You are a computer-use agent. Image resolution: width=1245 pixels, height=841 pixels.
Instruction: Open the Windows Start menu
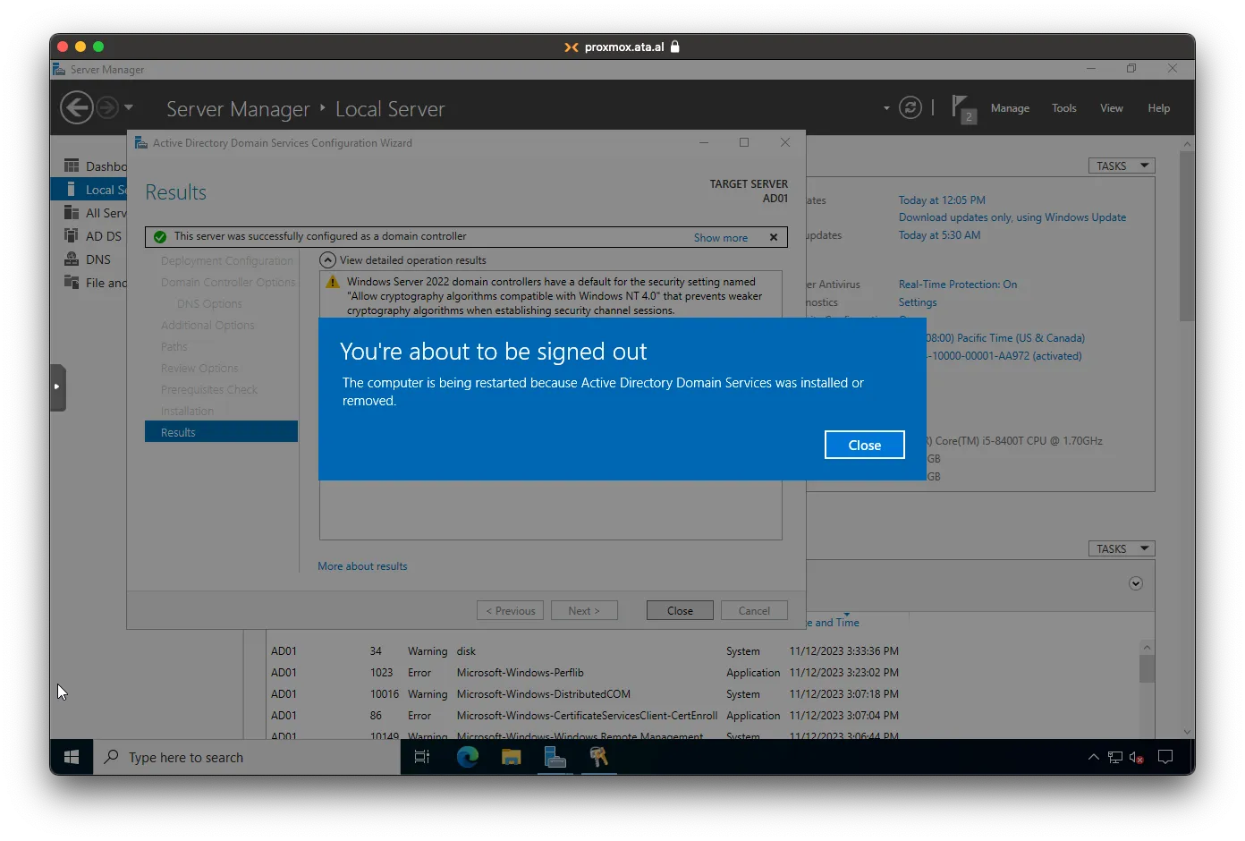point(72,757)
